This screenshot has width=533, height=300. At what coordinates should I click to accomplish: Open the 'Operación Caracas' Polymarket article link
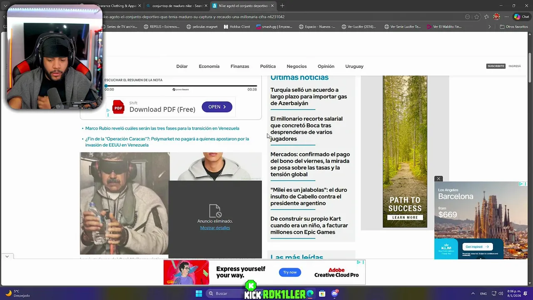[x=167, y=142]
